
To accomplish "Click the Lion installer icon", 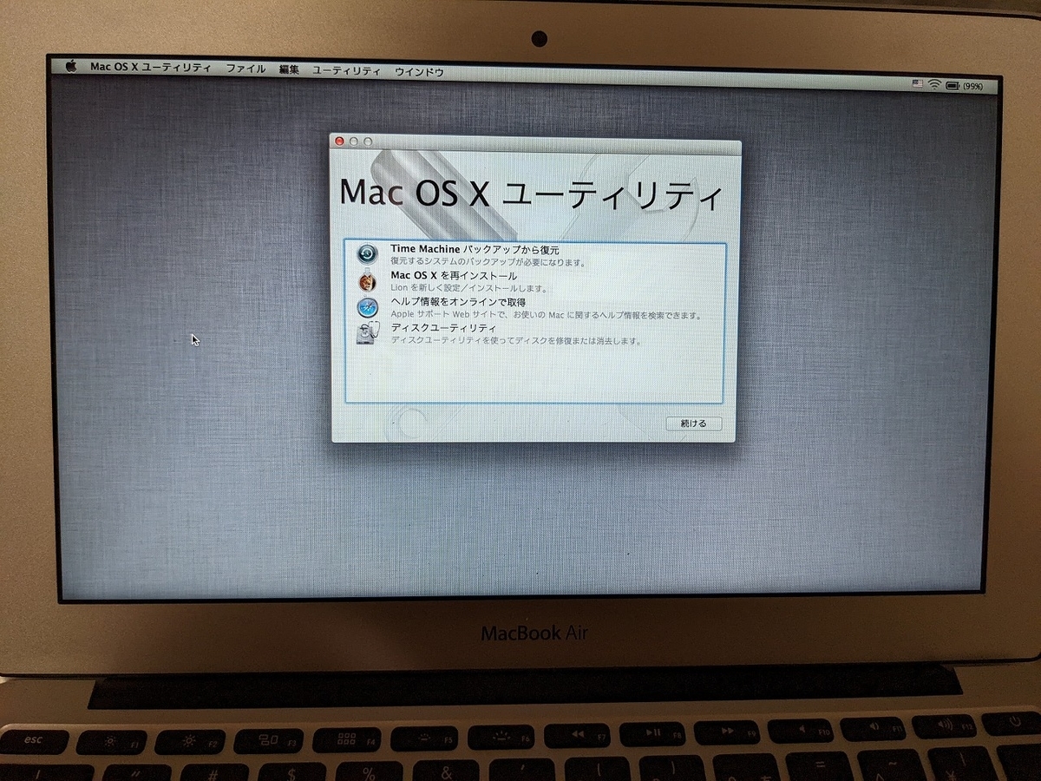I will tap(368, 279).
